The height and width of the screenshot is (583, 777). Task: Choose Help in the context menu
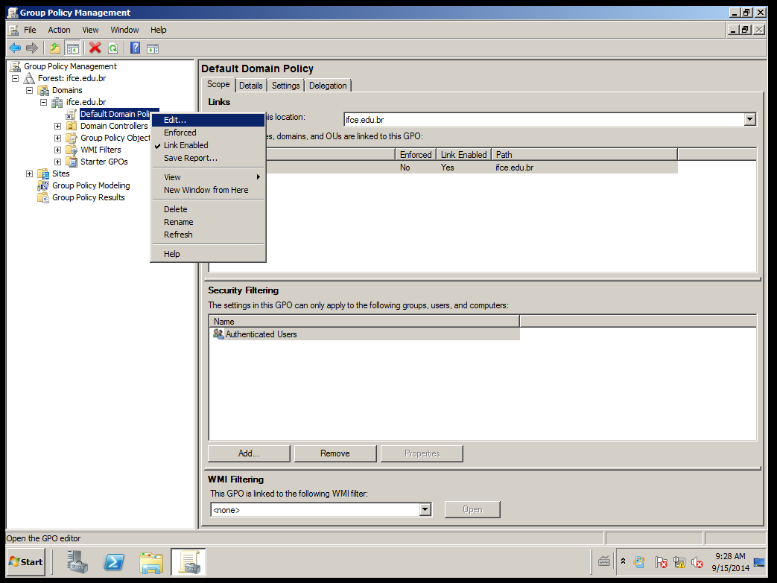point(208,254)
